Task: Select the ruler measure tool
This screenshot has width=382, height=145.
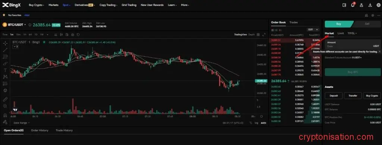Action: 5,99
